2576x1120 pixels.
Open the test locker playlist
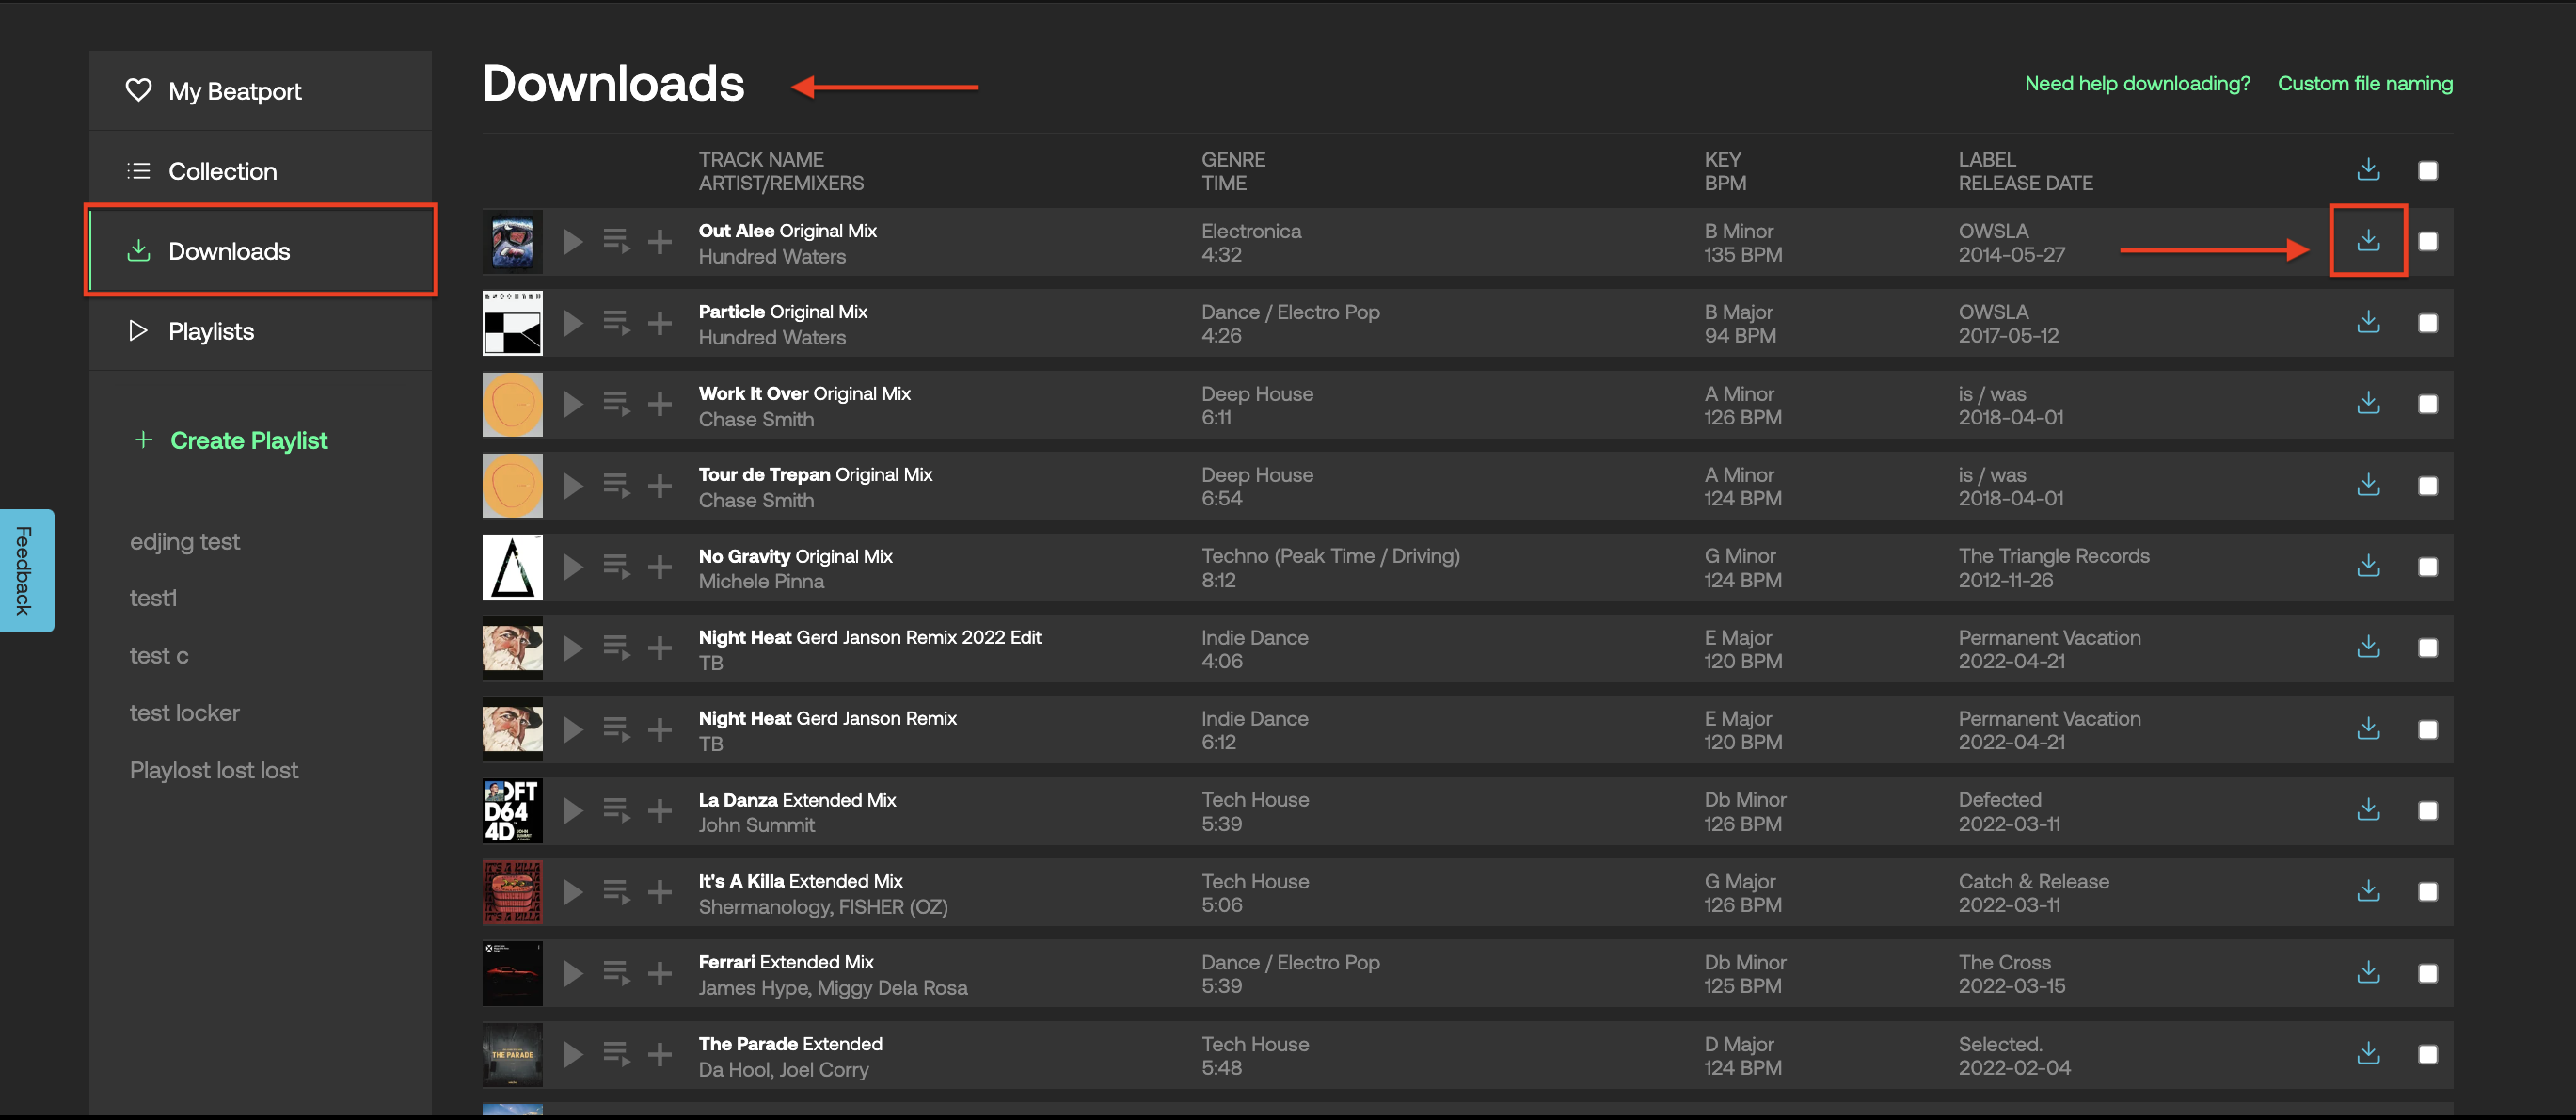tap(184, 713)
